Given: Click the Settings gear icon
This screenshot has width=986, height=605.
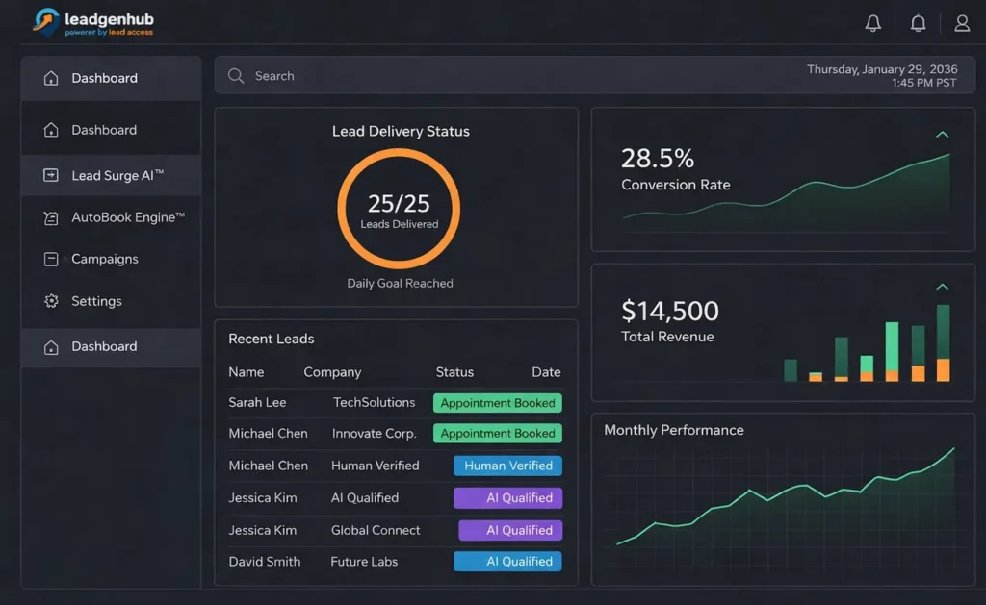Looking at the screenshot, I should (51, 301).
